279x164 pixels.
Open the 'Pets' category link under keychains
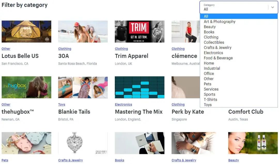pos(5,160)
